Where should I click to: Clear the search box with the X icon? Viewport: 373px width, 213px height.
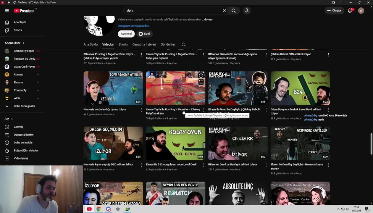tap(224, 11)
